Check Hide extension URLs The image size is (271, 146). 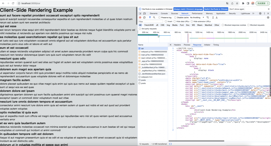point(192,22)
